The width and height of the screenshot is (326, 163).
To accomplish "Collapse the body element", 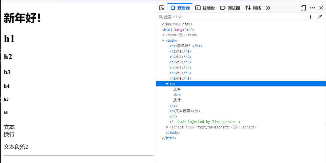I will [163, 41].
